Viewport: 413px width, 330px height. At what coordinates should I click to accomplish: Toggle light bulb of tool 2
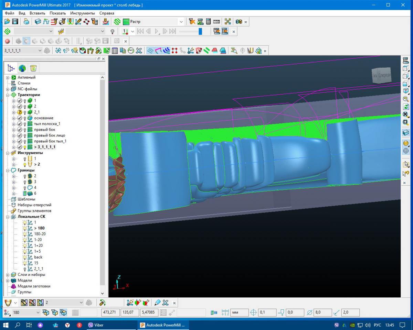(x=25, y=165)
